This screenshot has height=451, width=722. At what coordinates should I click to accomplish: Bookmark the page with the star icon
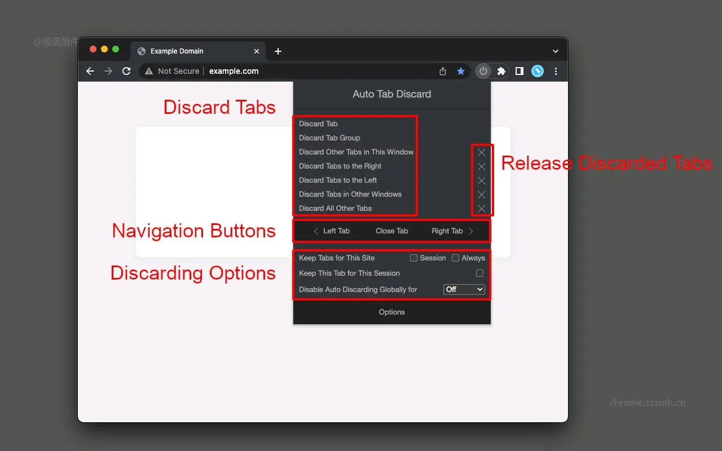(x=461, y=71)
